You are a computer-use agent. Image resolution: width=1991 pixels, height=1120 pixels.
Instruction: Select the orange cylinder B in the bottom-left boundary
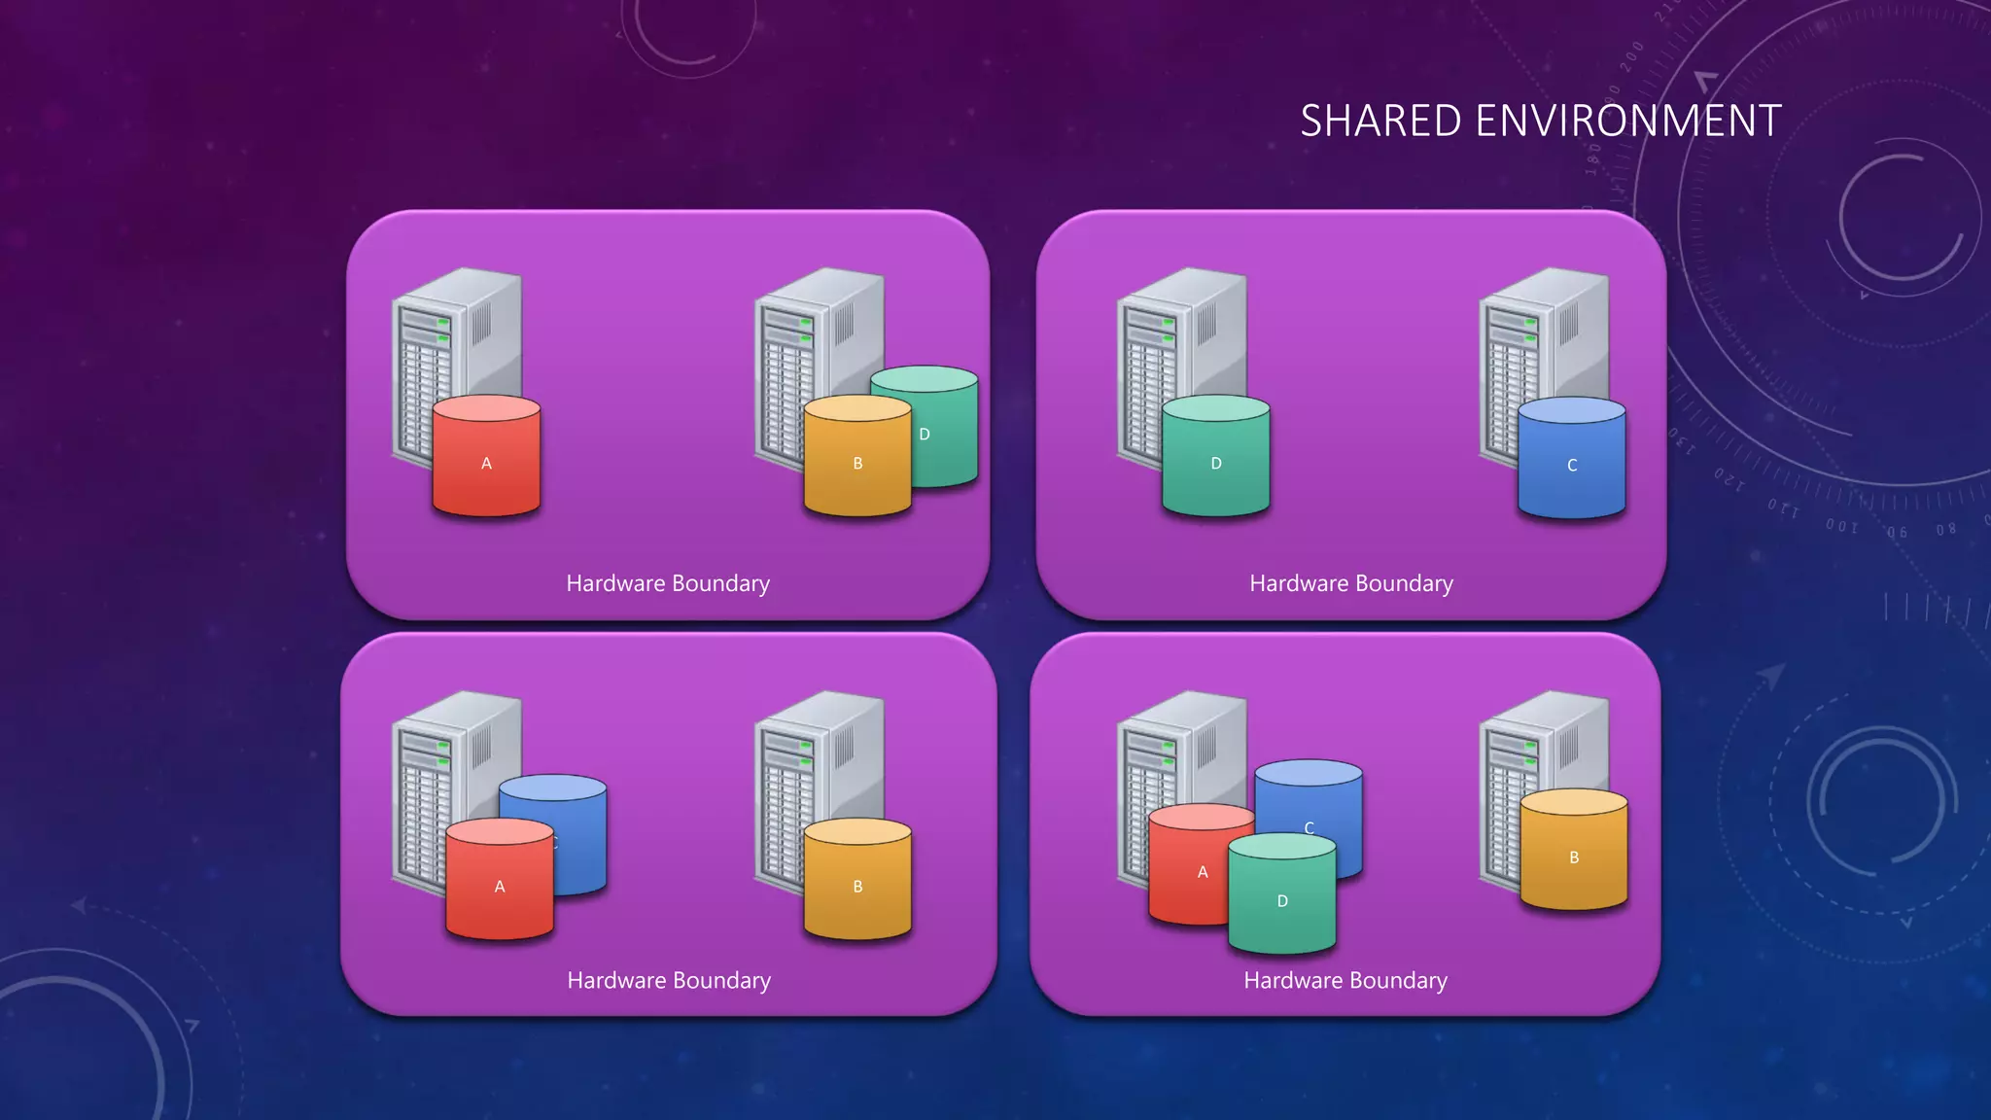pyautogui.click(x=857, y=879)
